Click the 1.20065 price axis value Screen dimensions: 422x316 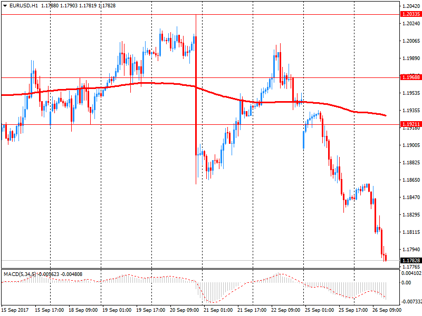pyautogui.click(x=411, y=41)
